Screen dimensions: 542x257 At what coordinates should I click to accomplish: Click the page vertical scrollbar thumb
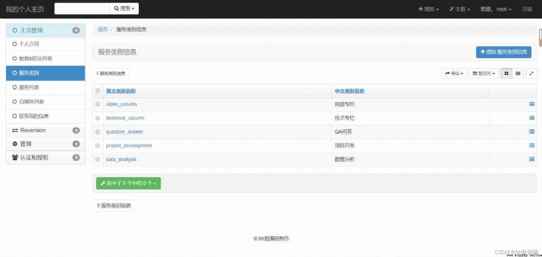pyautogui.click(x=540, y=37)
